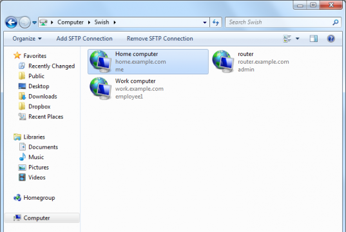Open the Music library
The image size is (346, 232).
(36, 157)
